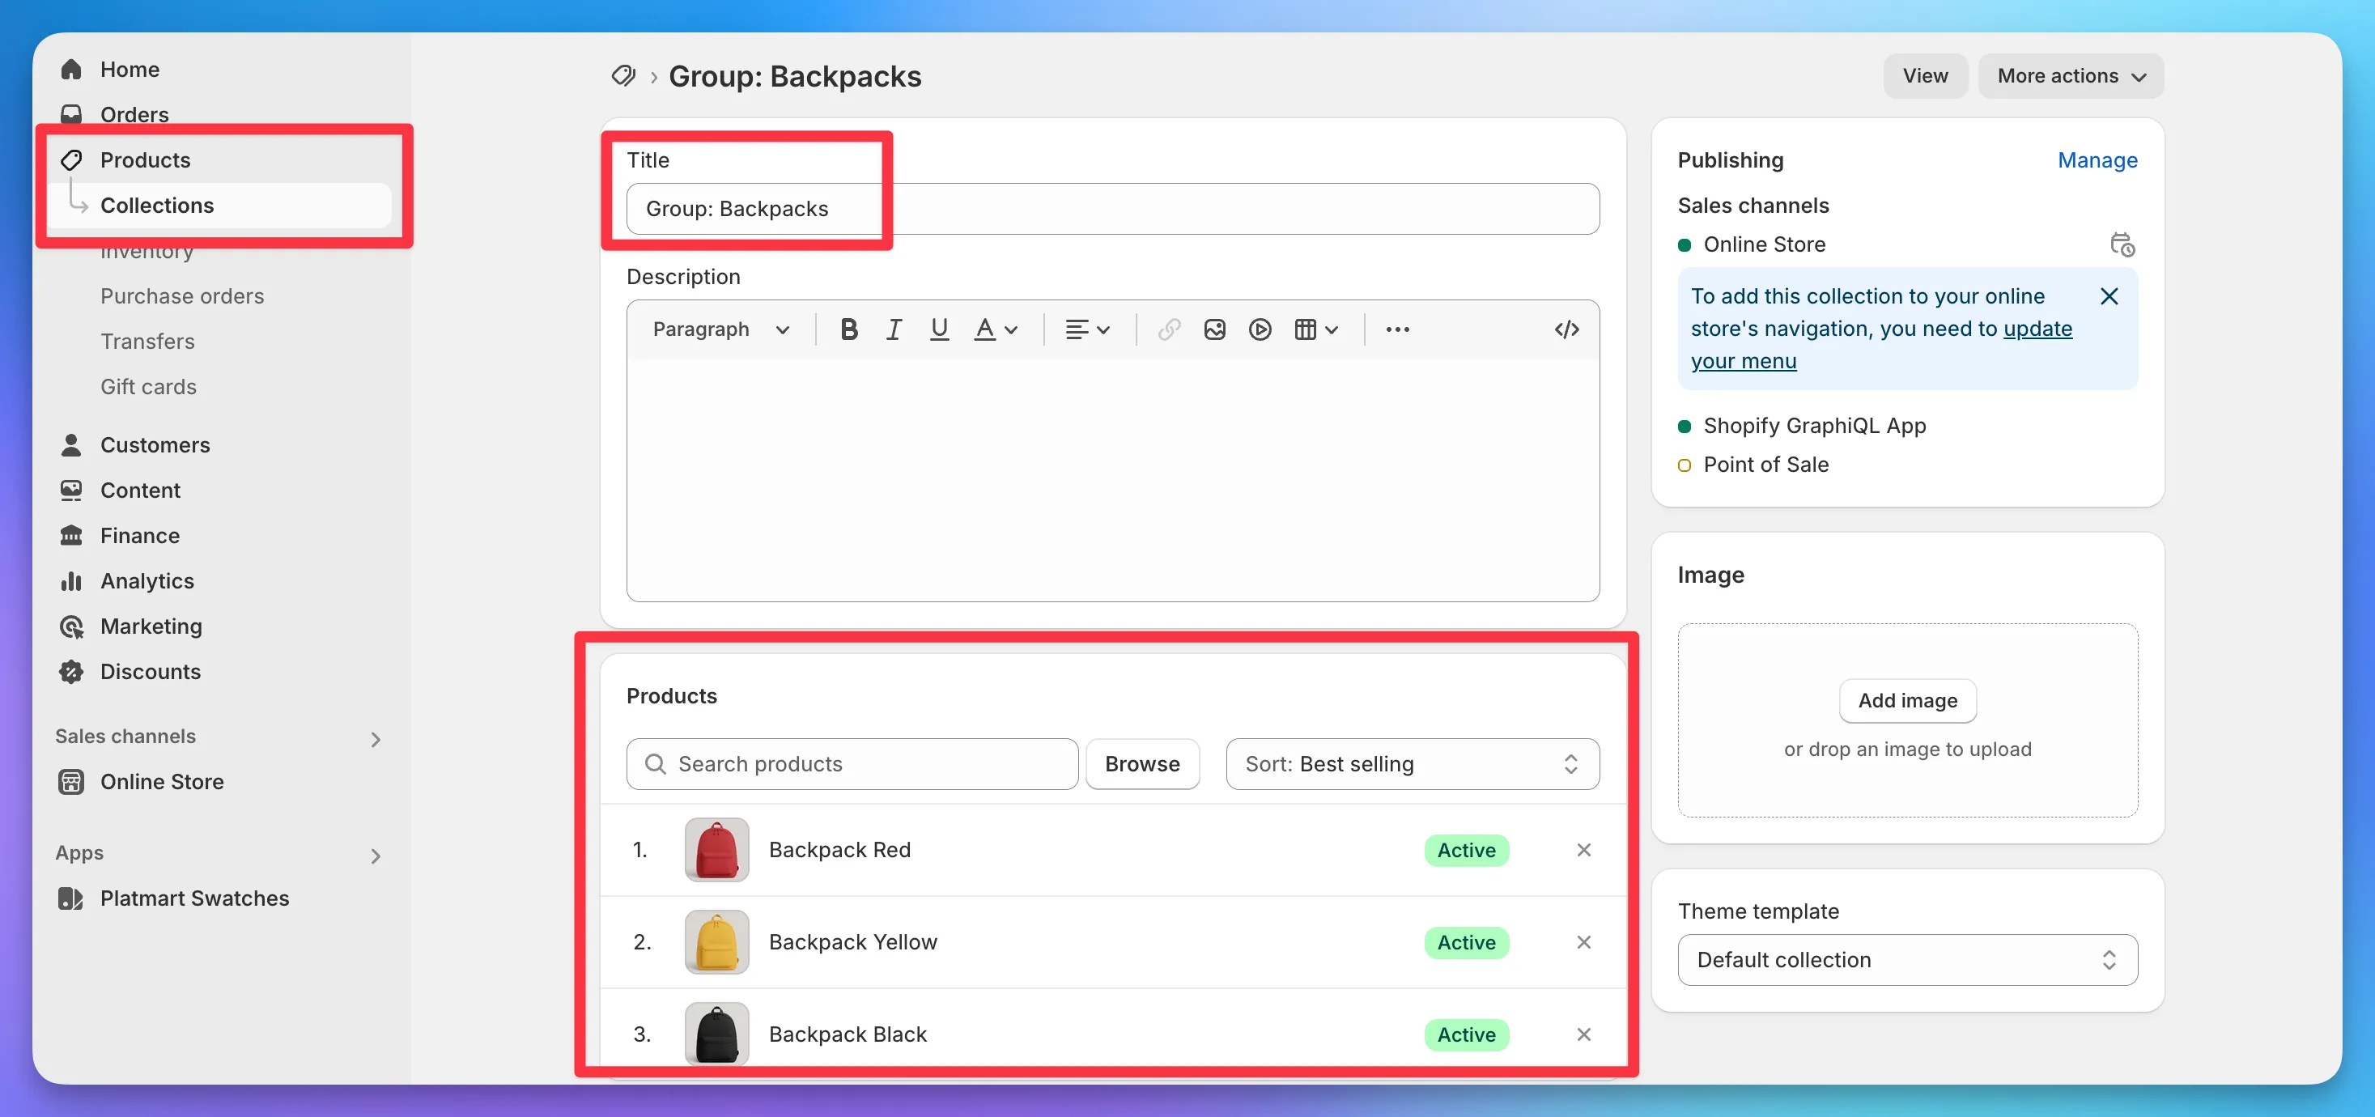Click the Browse button
Image resolution: width=2375 pixels, height=1117 pixels.
pyautogui.click(x=1141, y=763)
